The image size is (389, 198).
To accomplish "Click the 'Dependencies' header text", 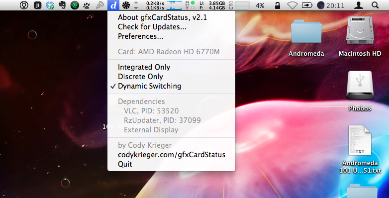I will click(141, 101).
